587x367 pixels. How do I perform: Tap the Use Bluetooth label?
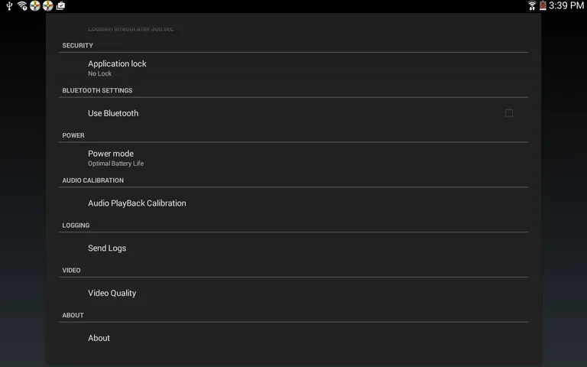(113, 113)
